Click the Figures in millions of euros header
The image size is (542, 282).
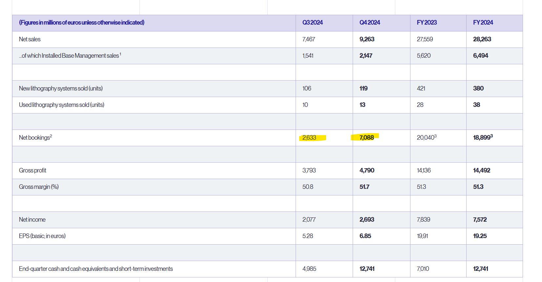click(x=82, y=23)
